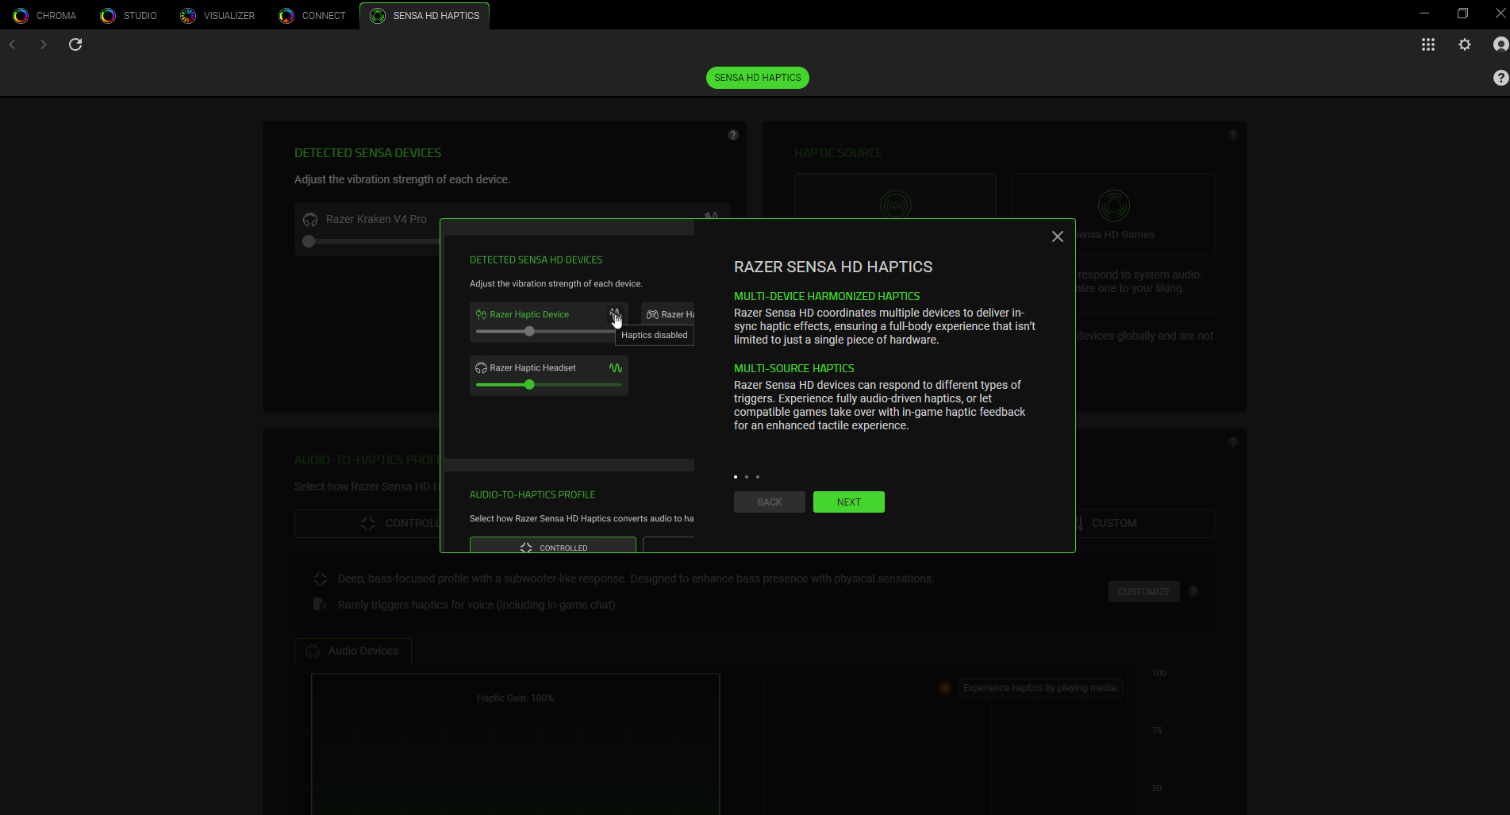Screen dimensions: 1510x815
Task: Close the Razer Sensa HD Haptics dialog
Action: pos(1057,236)
